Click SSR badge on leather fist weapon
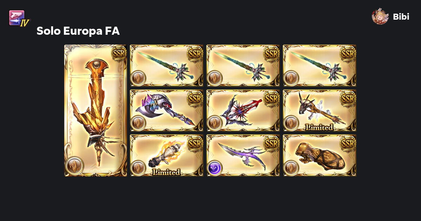The height and width of the screenshot is (221, 421). pyautogui.click(x=348, y=143)
